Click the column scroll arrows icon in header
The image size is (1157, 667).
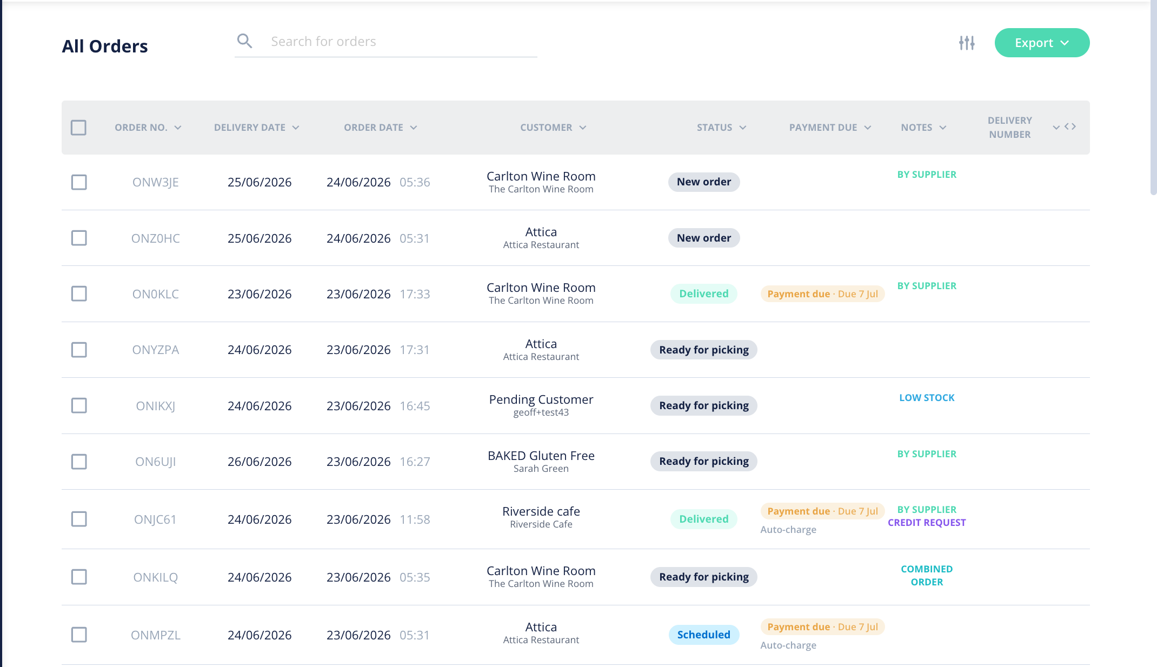click(1070, 126)
